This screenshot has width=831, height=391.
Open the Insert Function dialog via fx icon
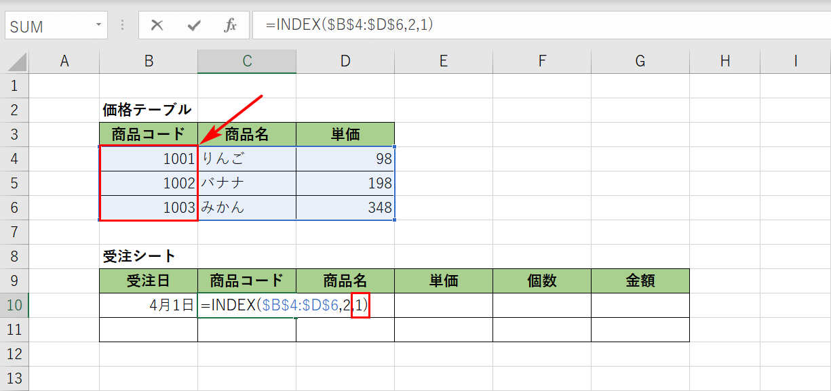(x=230, y=26)
